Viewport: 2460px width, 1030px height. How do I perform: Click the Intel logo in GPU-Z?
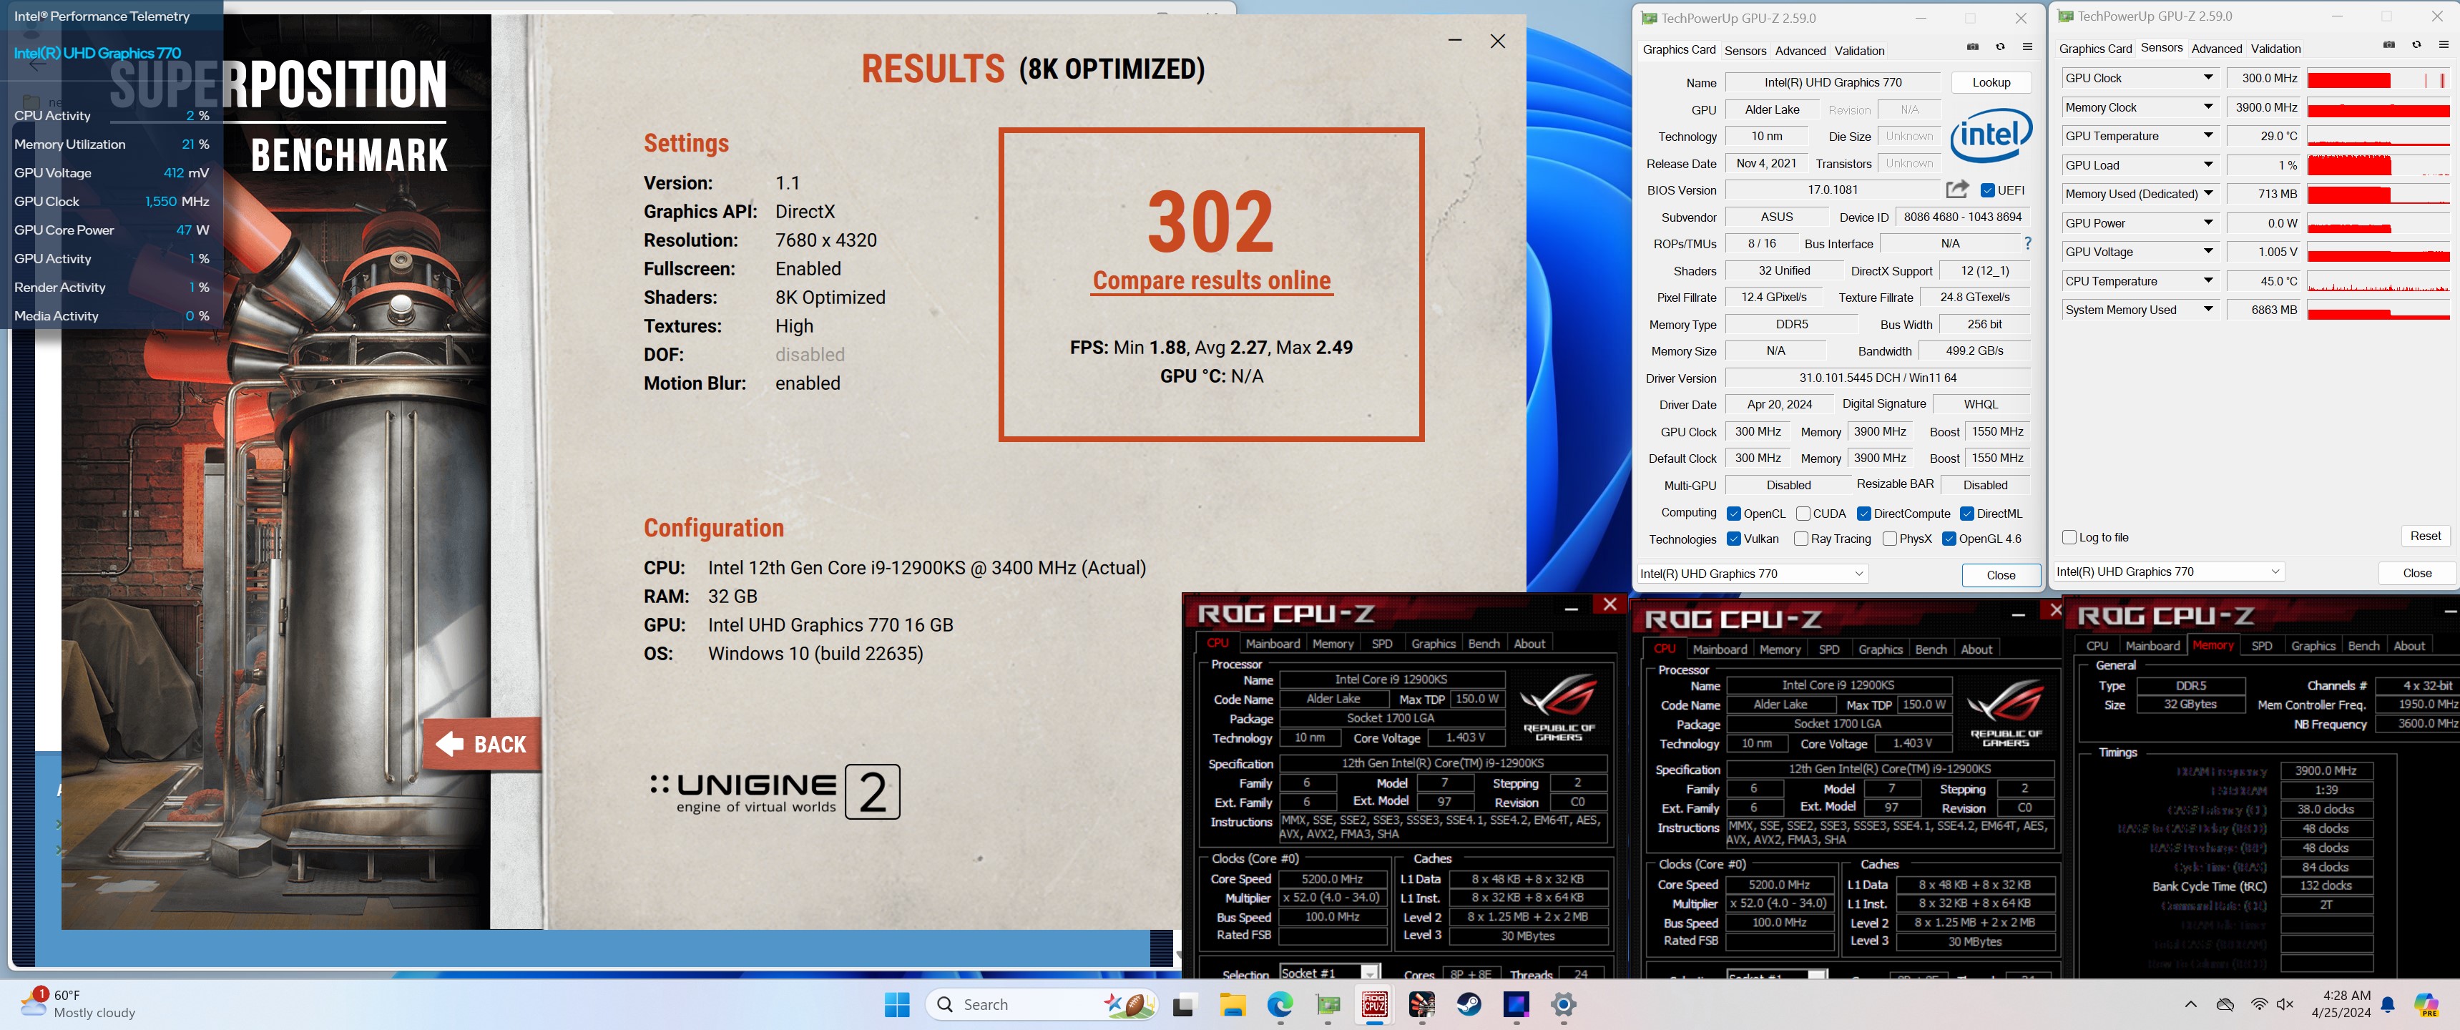tap(1991, 136)
